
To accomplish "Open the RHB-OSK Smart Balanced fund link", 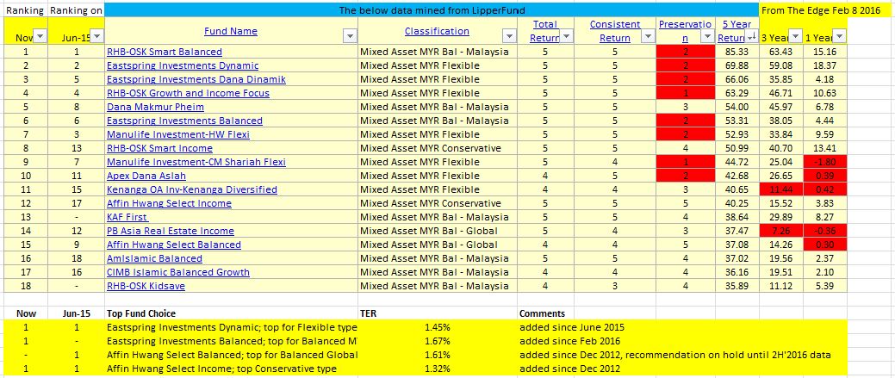I will (165, 52).
